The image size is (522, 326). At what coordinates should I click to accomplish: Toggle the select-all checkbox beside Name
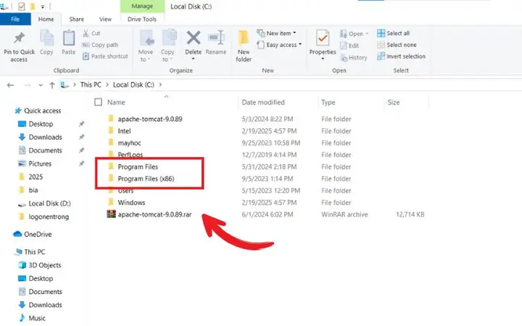pyautogui.click(x=98, y=102)
